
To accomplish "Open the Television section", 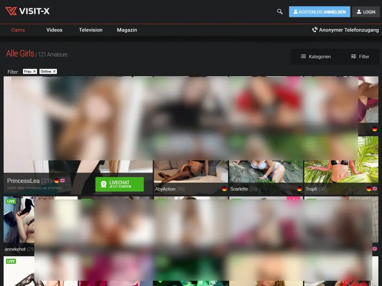I will click(90, 29).
